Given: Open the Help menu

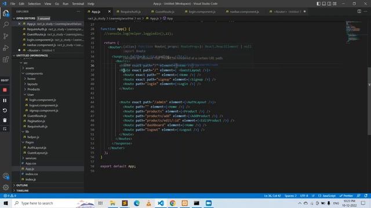Looking at the screenshot, I should point(91,4).
